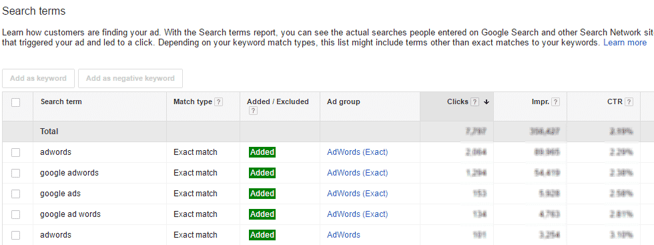Sort by Ad group column header

pyautogui.click(x=343, y=102)
